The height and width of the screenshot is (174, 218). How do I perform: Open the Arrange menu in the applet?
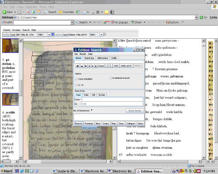[x=16, y=30]
